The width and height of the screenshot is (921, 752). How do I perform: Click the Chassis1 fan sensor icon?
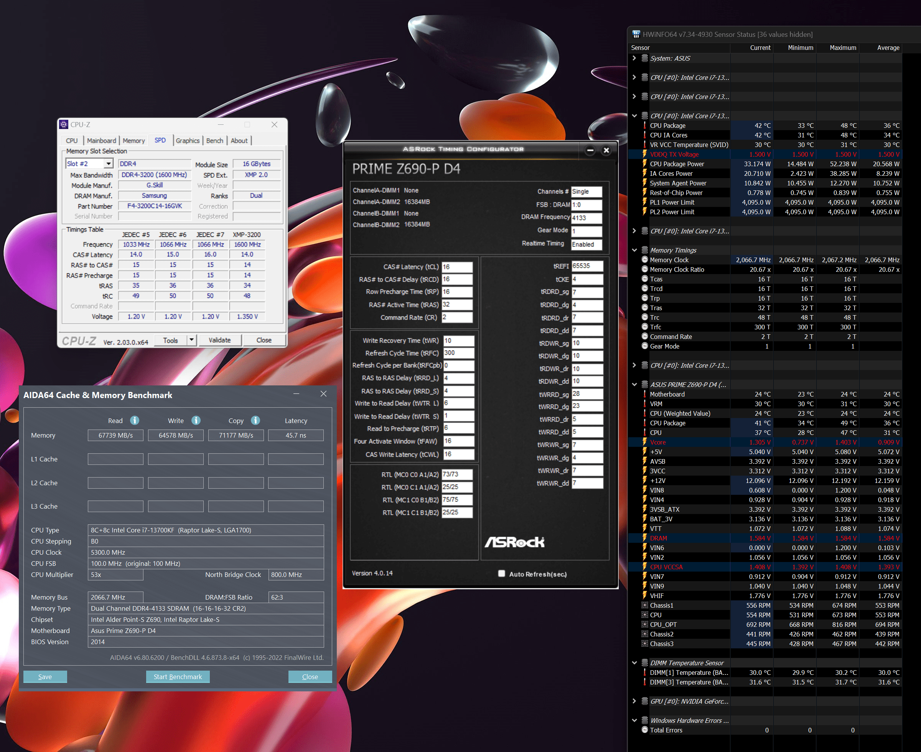coord(644,605)
